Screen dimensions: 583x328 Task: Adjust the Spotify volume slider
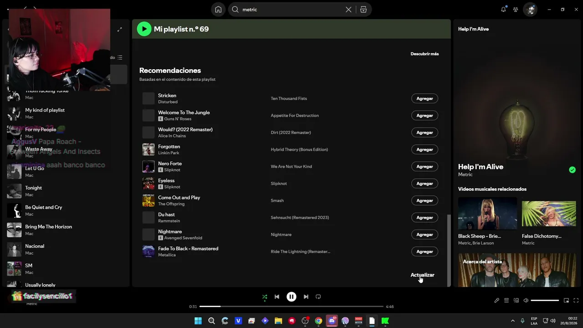(545, 301)
